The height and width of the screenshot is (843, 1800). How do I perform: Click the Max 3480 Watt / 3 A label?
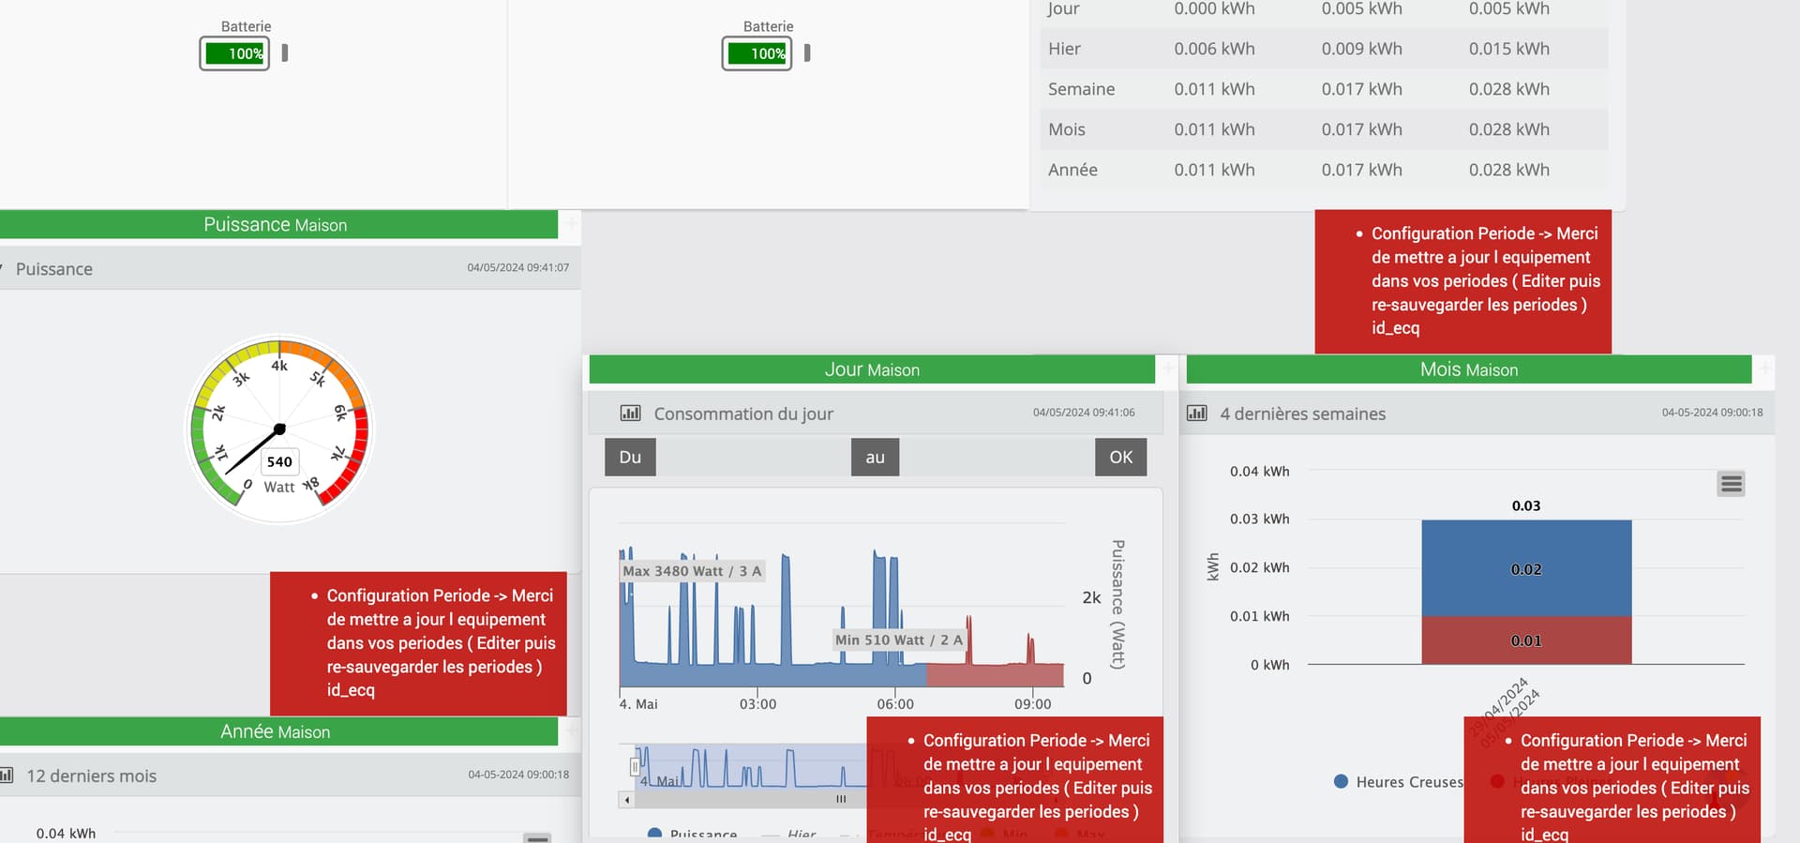[692, 571]
